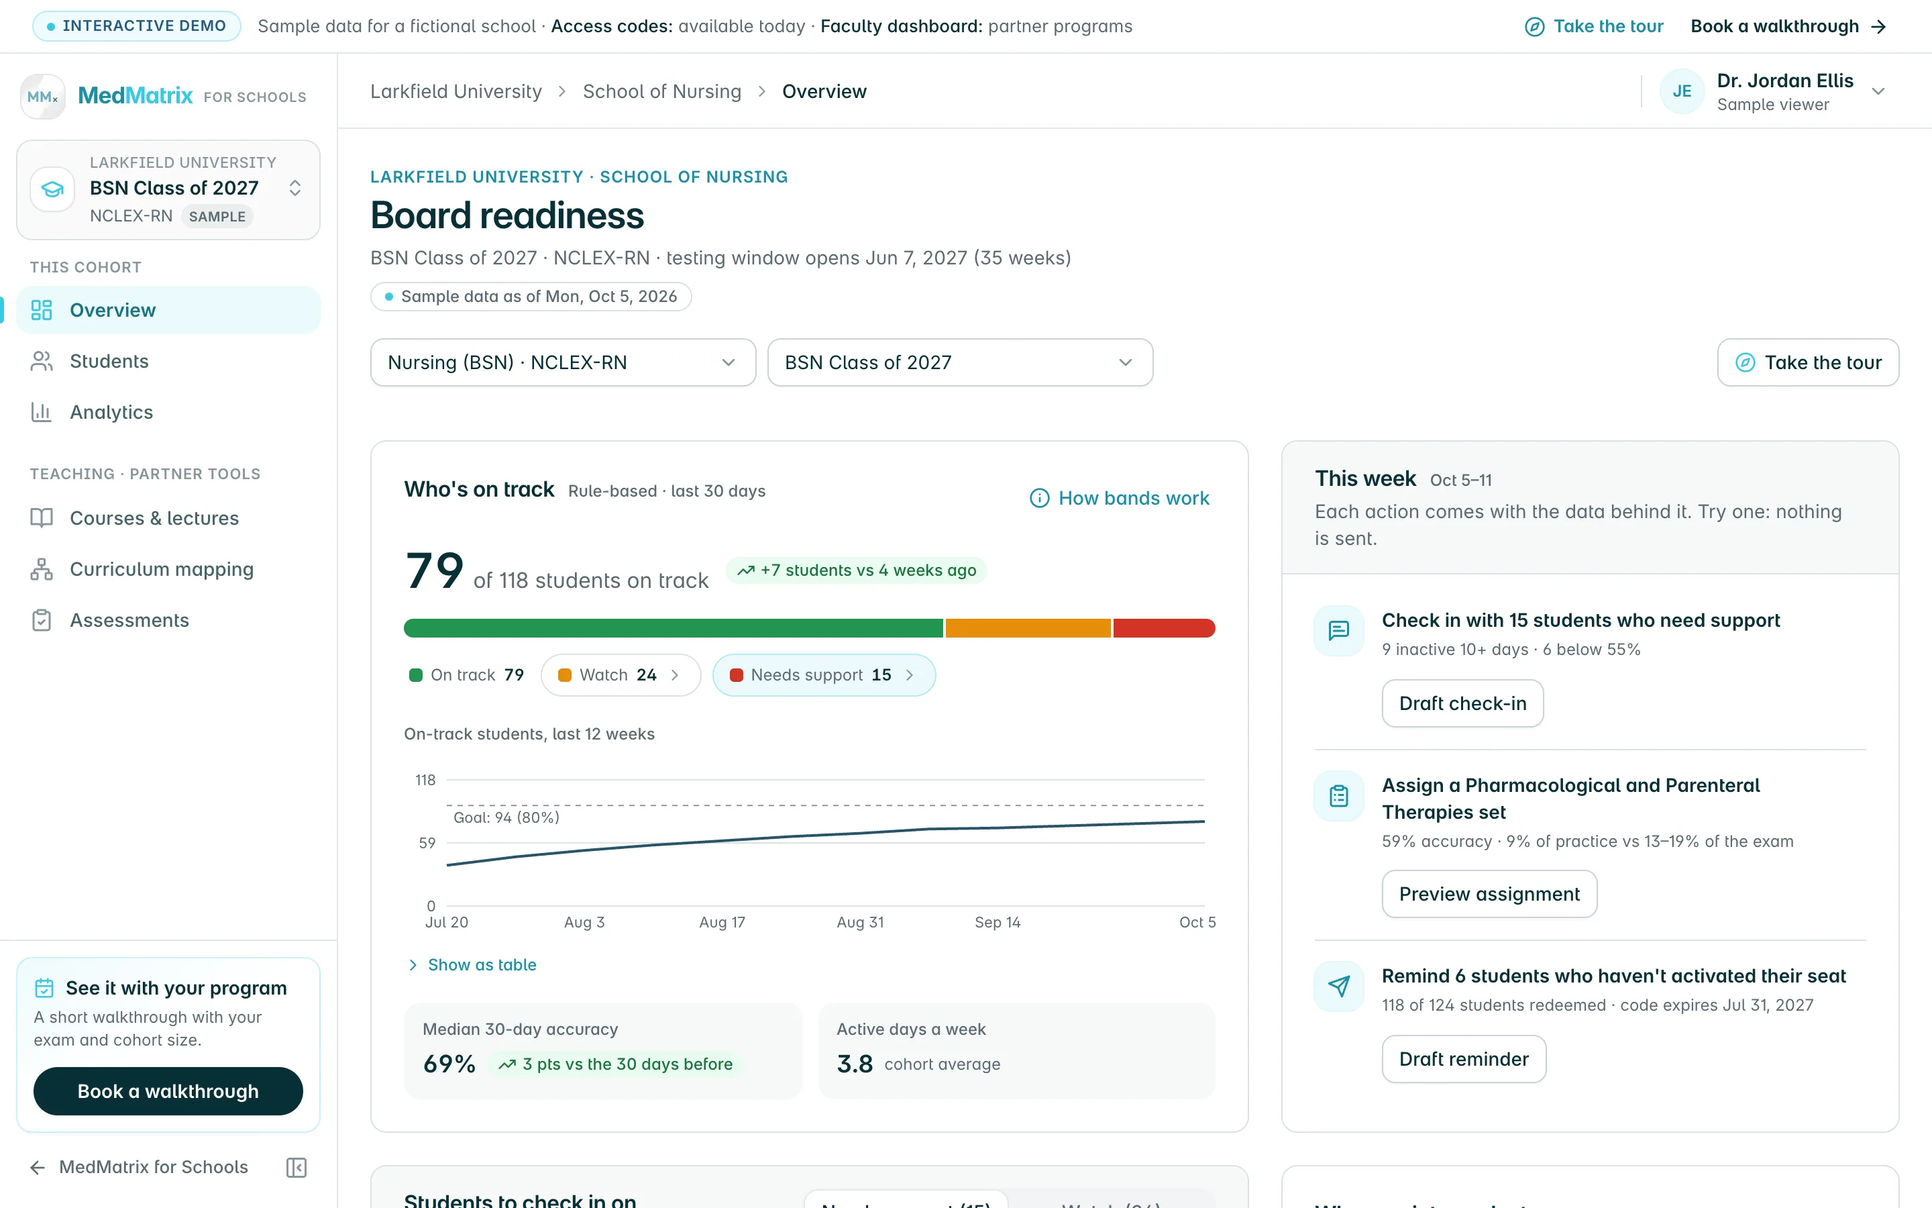Click the red needs-support segment of the bar

pyautogui.click(x=1164, y=629)
